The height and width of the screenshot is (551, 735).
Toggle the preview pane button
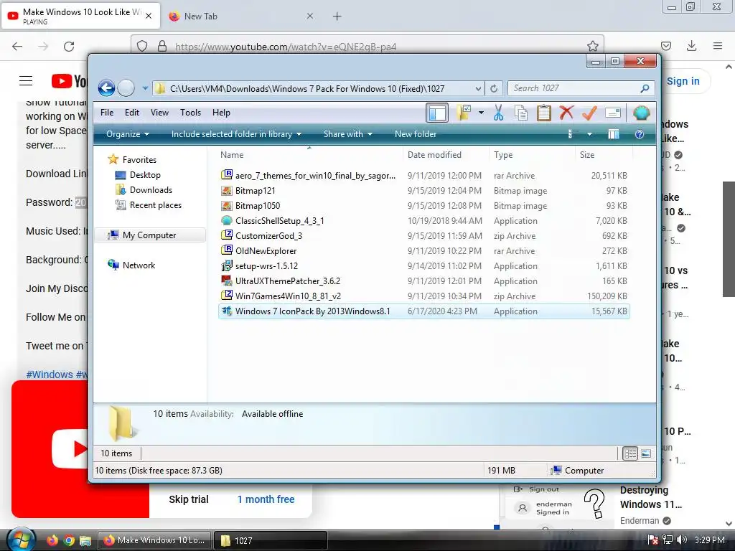(614, 134)
